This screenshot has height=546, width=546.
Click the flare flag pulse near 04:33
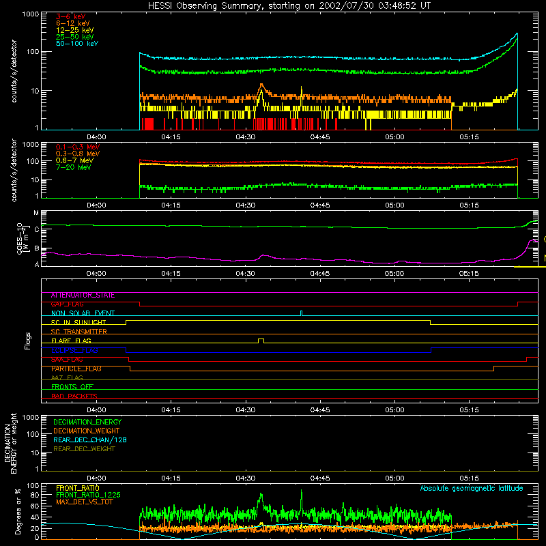click(261, 340)
